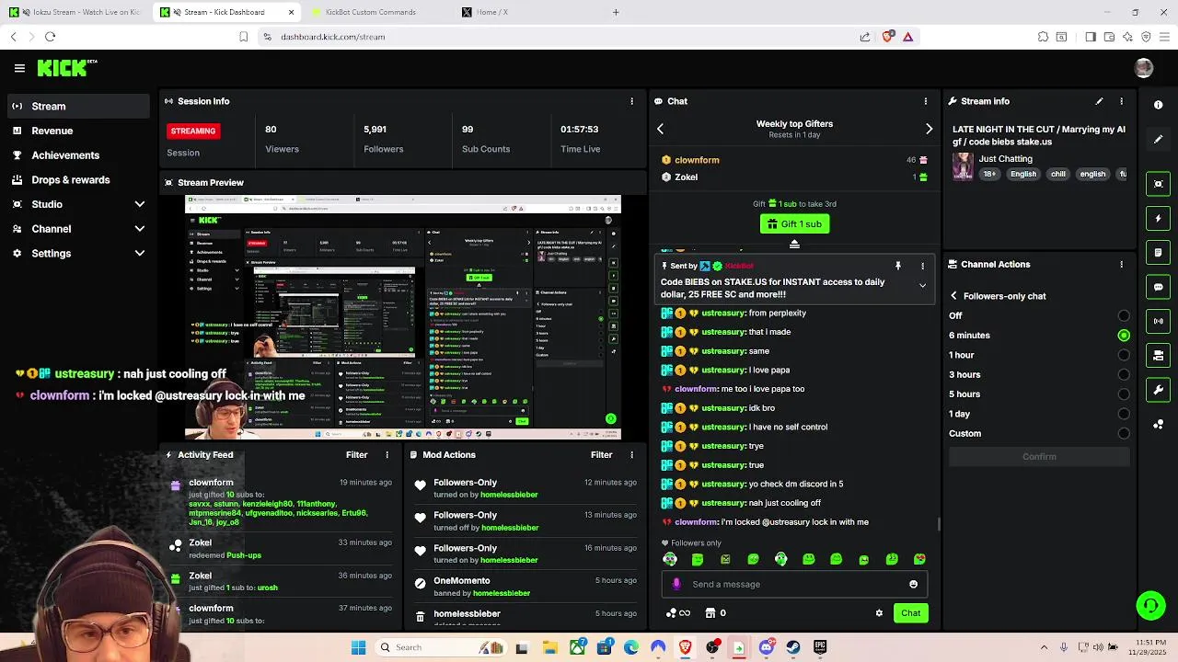Go back from Followers-only chat

click(x=953, y=296)
